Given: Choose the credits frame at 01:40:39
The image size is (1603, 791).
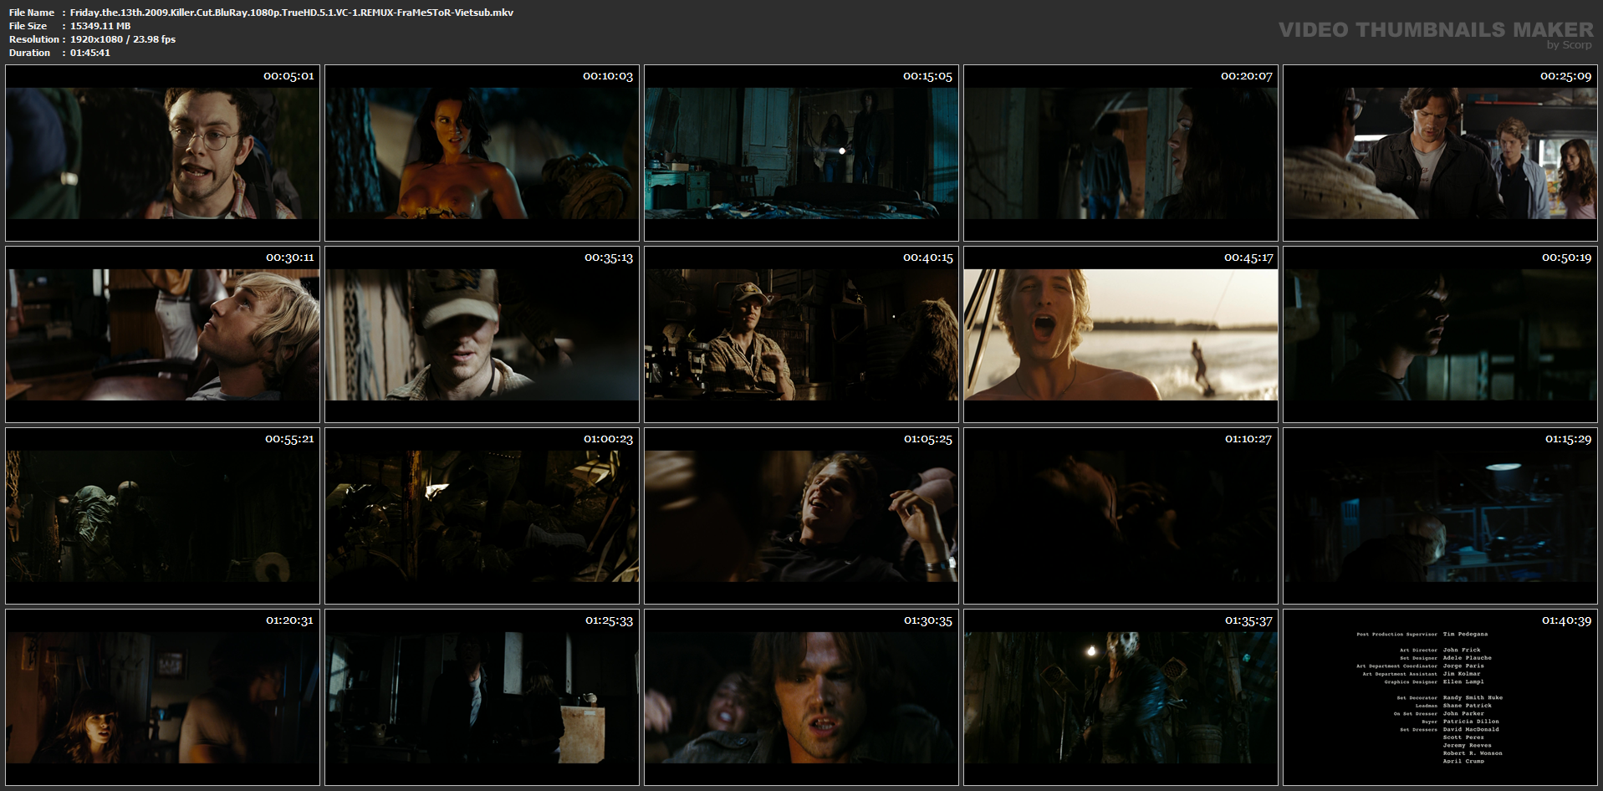Looking at the screenshot, I should coord(1440,697).
